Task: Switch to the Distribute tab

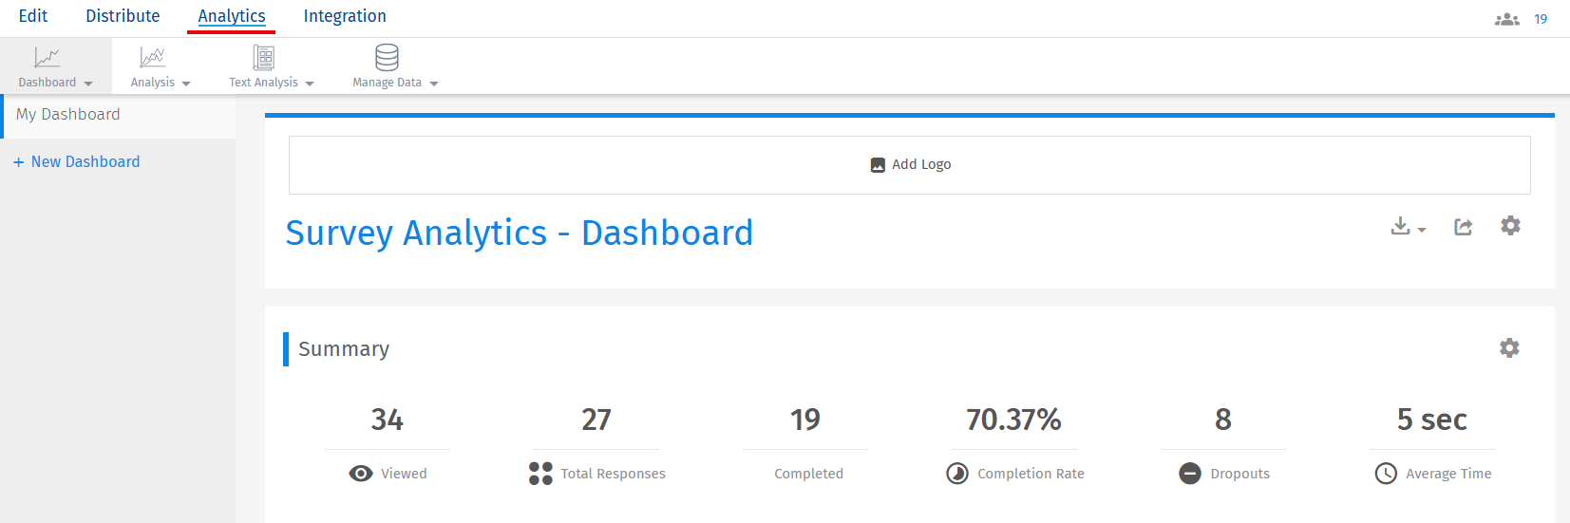Action: (x=123, y=16)
